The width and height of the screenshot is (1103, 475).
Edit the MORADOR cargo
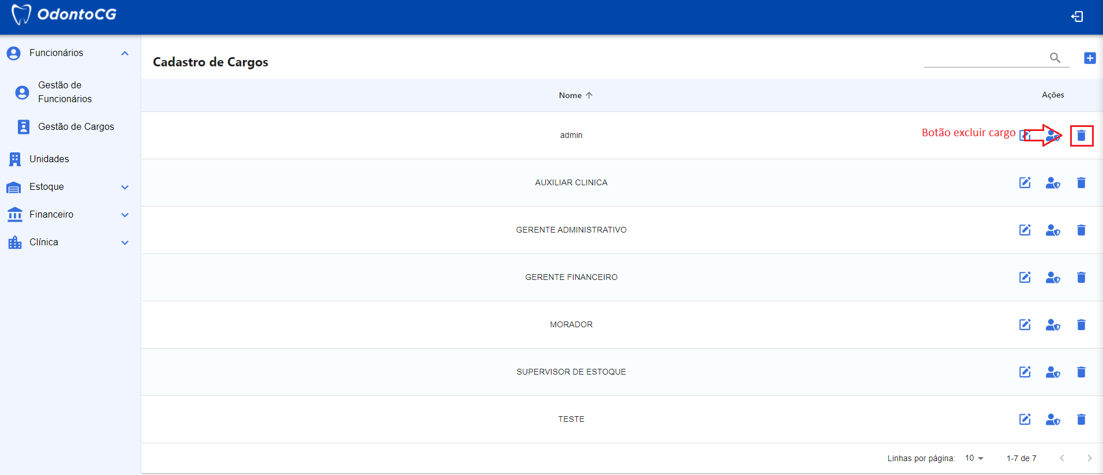pos(1025,325)
